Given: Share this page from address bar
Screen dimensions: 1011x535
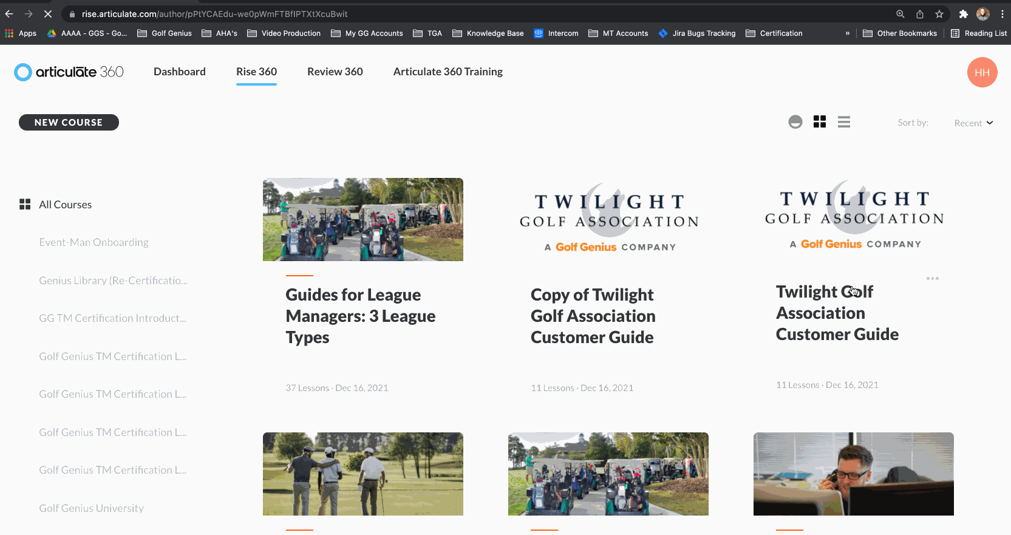Looking at the screenshot, I should pyautogui.click(x=920, y=14).
